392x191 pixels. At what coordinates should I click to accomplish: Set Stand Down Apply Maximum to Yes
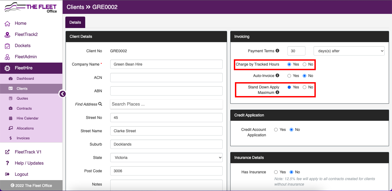pyautogui.click(x=289, y=87)
